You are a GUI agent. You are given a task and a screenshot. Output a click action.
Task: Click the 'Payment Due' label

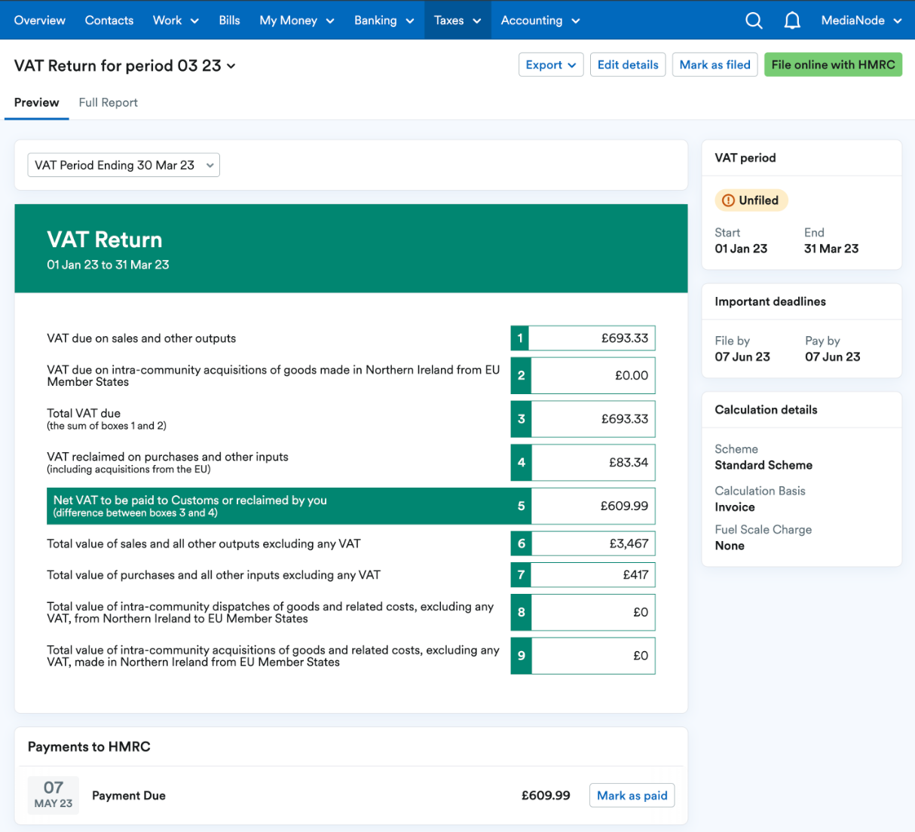click(x=129, y=796)
